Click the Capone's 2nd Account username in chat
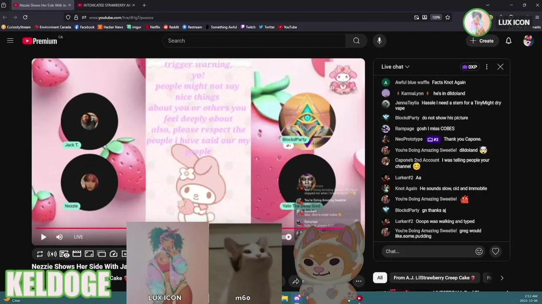Viewport: 542px width, 304px height. [417, 160]
